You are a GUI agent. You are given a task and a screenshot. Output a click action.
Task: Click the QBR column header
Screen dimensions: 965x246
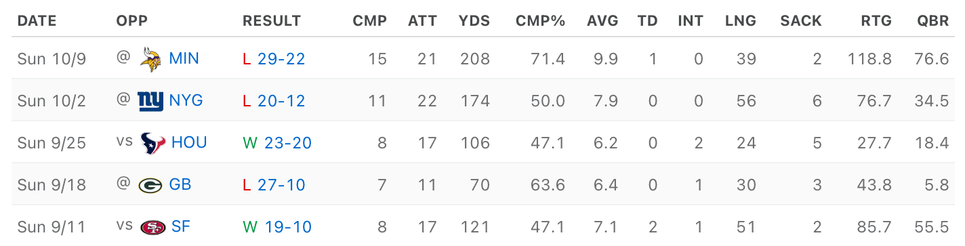click(x=933, y=21)
